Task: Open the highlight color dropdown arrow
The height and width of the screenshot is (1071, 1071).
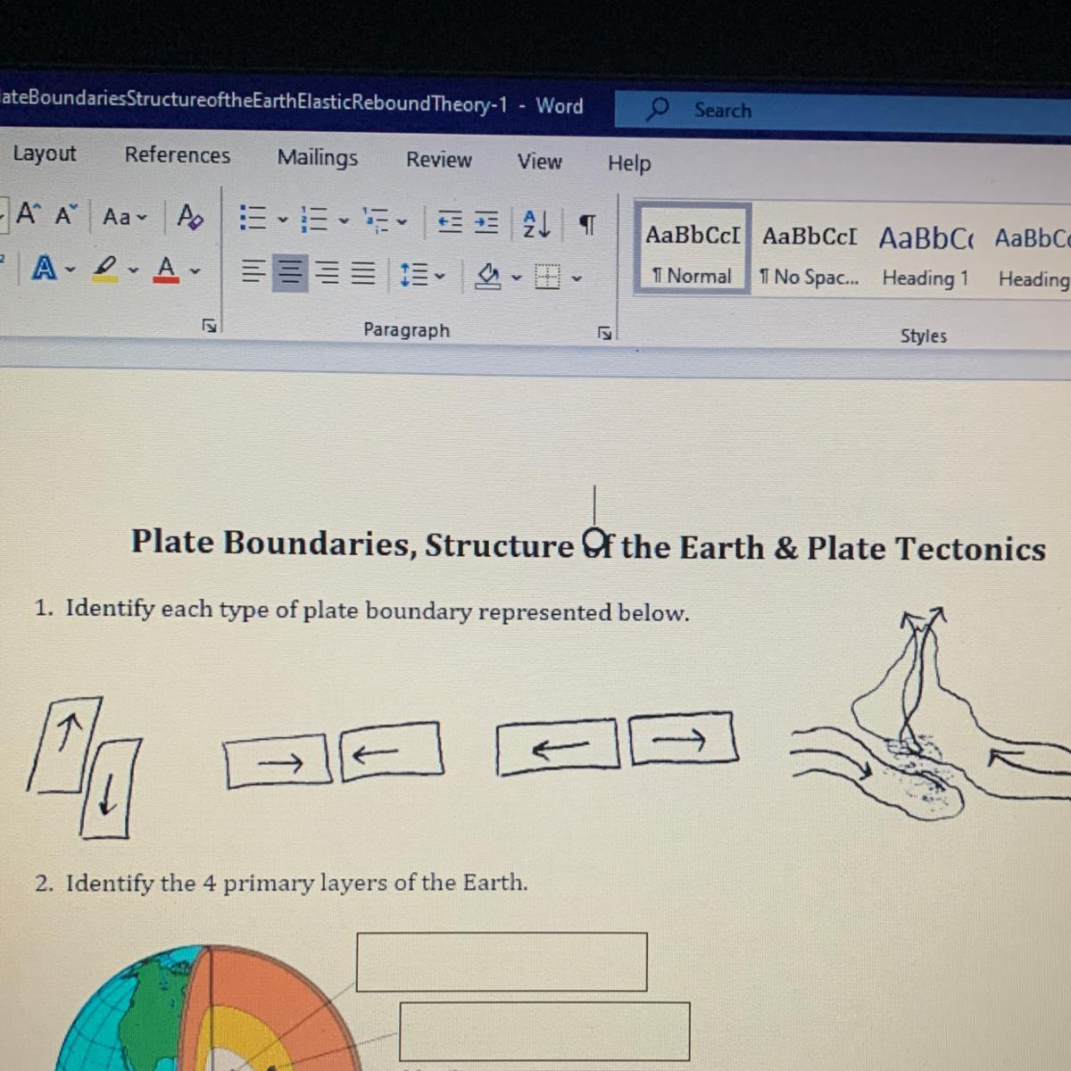Action: pos(133,269)
